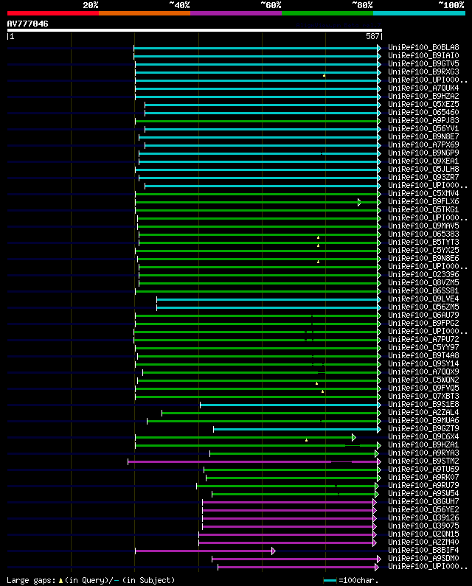Open hit UniRef100_O23396
This screenshot has width=472, height=586.
coord(423,275)
